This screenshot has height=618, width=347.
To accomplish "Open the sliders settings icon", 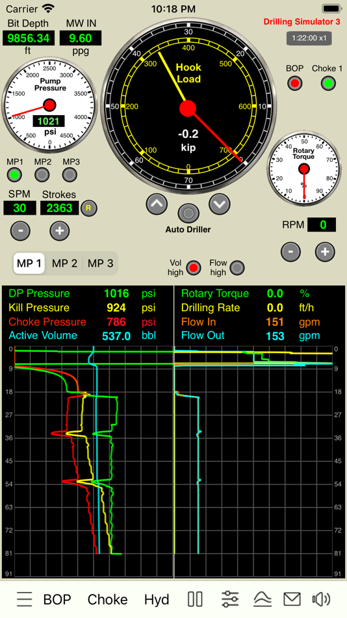I will [229, 600].
